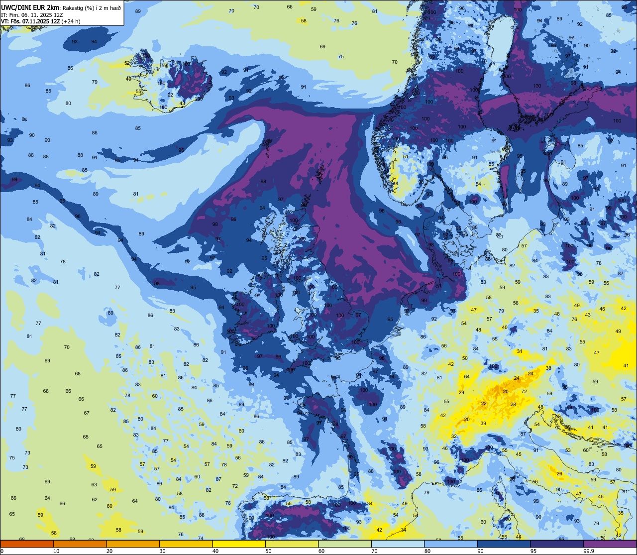Click the humidity value '38' on the map
637x555 pixels.
pyautogui.click(x=548, y=368)
